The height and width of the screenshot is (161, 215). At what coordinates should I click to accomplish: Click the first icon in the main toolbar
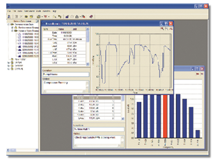[x=9, y=17]
